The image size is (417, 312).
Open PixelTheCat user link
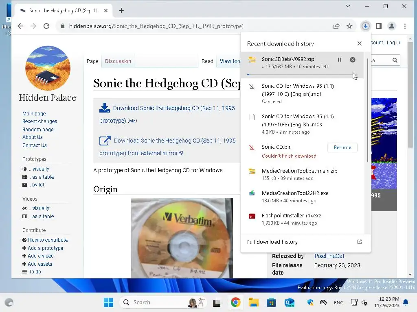click(x=329, y=256)
